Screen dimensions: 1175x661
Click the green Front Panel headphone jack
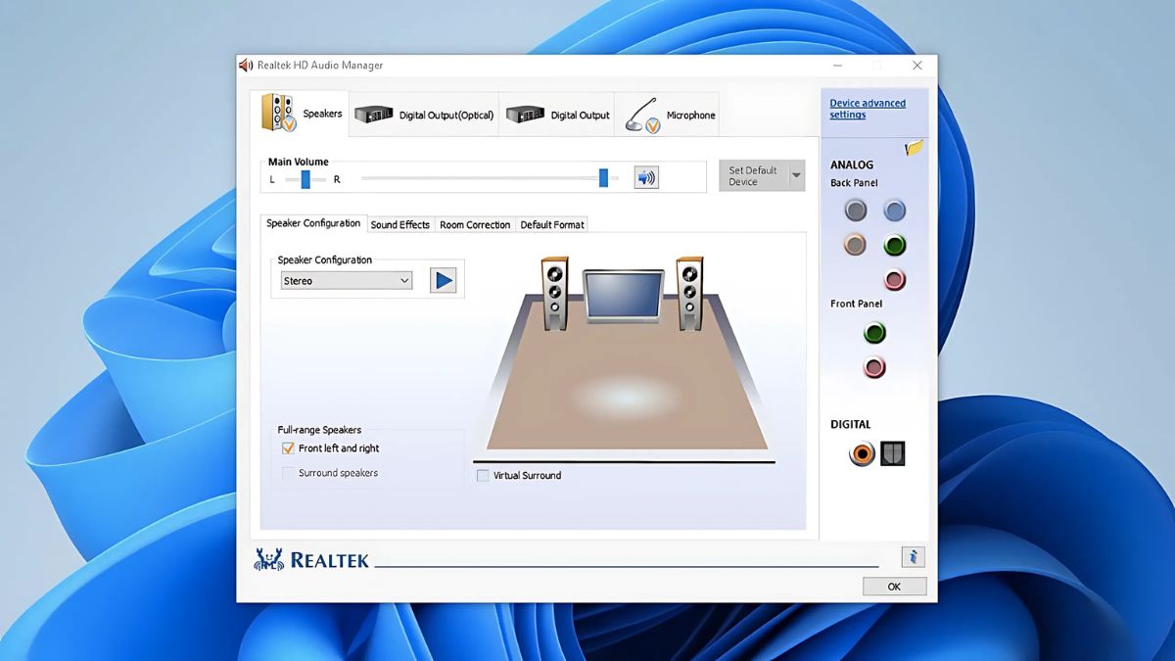(874, 332)
